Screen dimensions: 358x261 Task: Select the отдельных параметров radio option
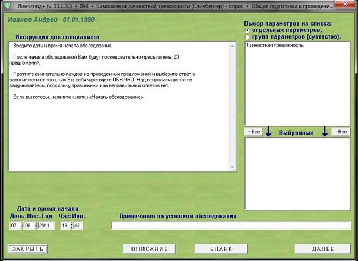click(x=247, y=30)
